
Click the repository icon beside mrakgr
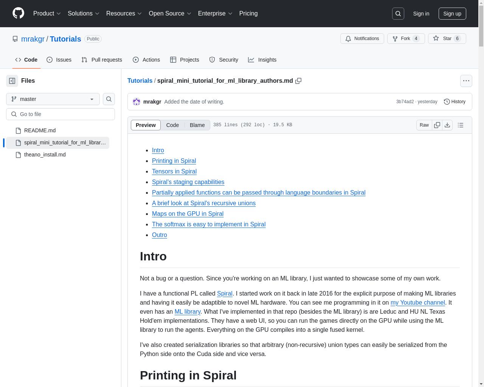15,39
